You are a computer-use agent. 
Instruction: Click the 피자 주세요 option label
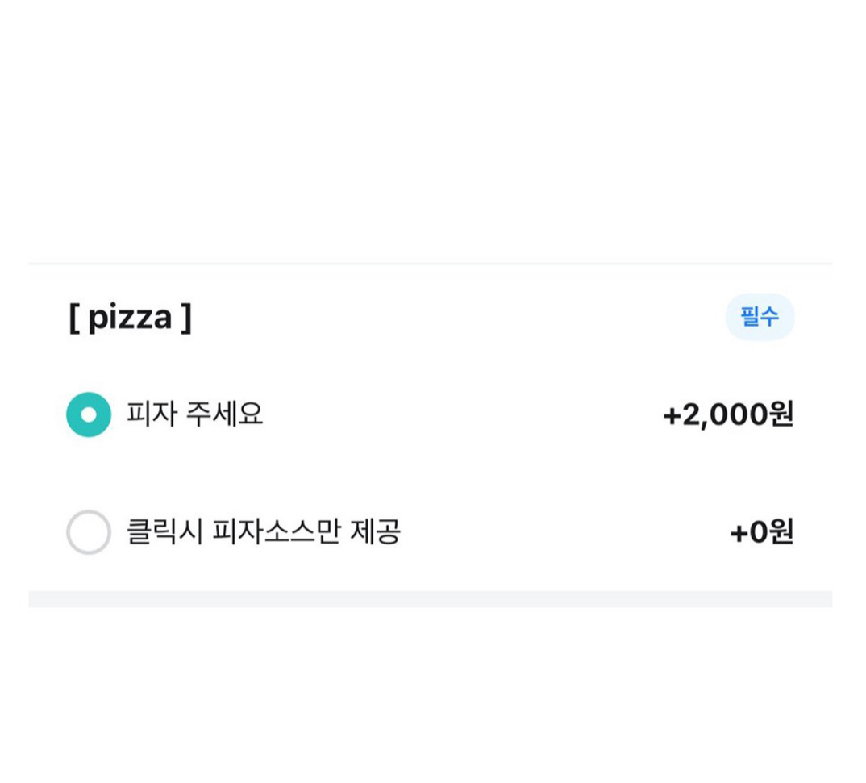pos(194,414)
